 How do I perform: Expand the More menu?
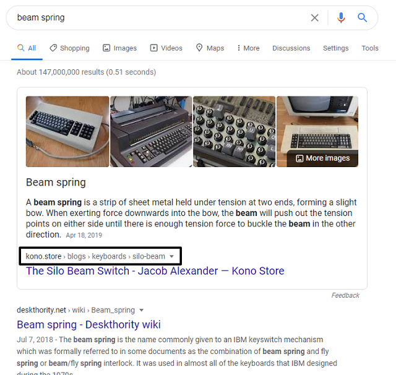click(248, 48)
